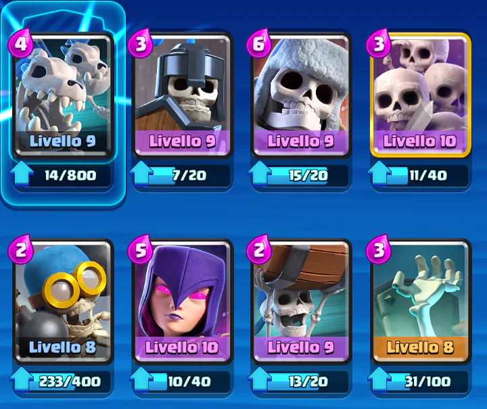This screenshot has width=487, height=409.
Task: Tap the Graveyard spell card
Action: coord(420,302)
